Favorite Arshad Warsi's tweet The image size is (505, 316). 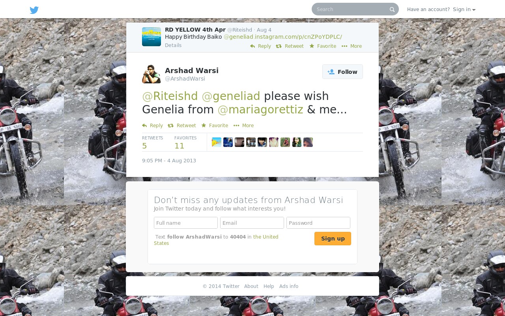click(215, 126)
